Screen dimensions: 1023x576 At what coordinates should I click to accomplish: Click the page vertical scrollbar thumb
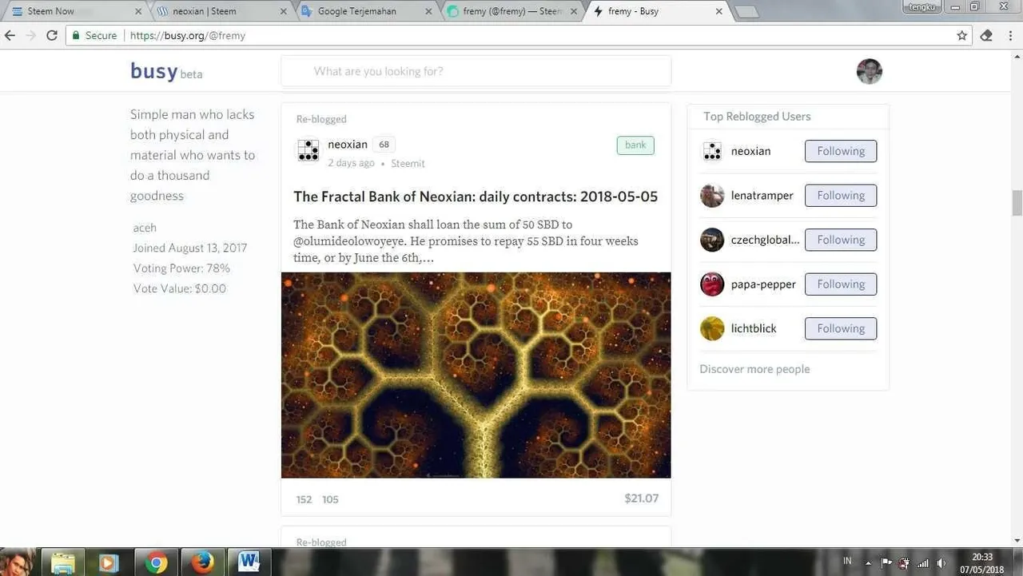(1017, 203)
